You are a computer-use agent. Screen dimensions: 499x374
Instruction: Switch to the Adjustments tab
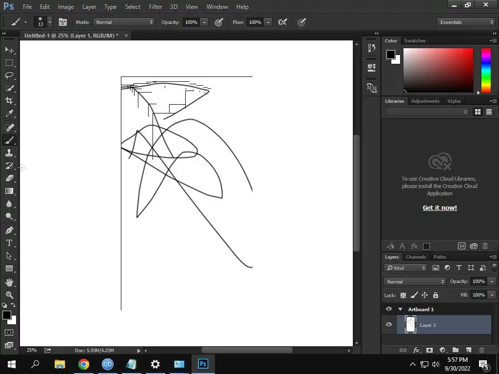pos(425,101)
